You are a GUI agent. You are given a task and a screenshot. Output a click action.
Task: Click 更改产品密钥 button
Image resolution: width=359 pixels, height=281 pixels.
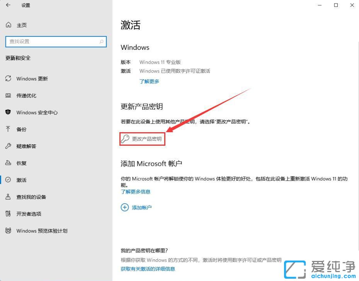coord(142,138)
